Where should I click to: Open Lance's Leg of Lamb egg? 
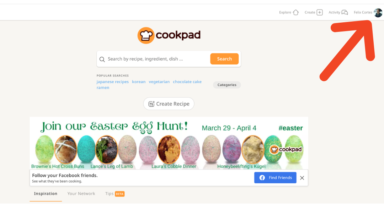(x=106, y=149)
